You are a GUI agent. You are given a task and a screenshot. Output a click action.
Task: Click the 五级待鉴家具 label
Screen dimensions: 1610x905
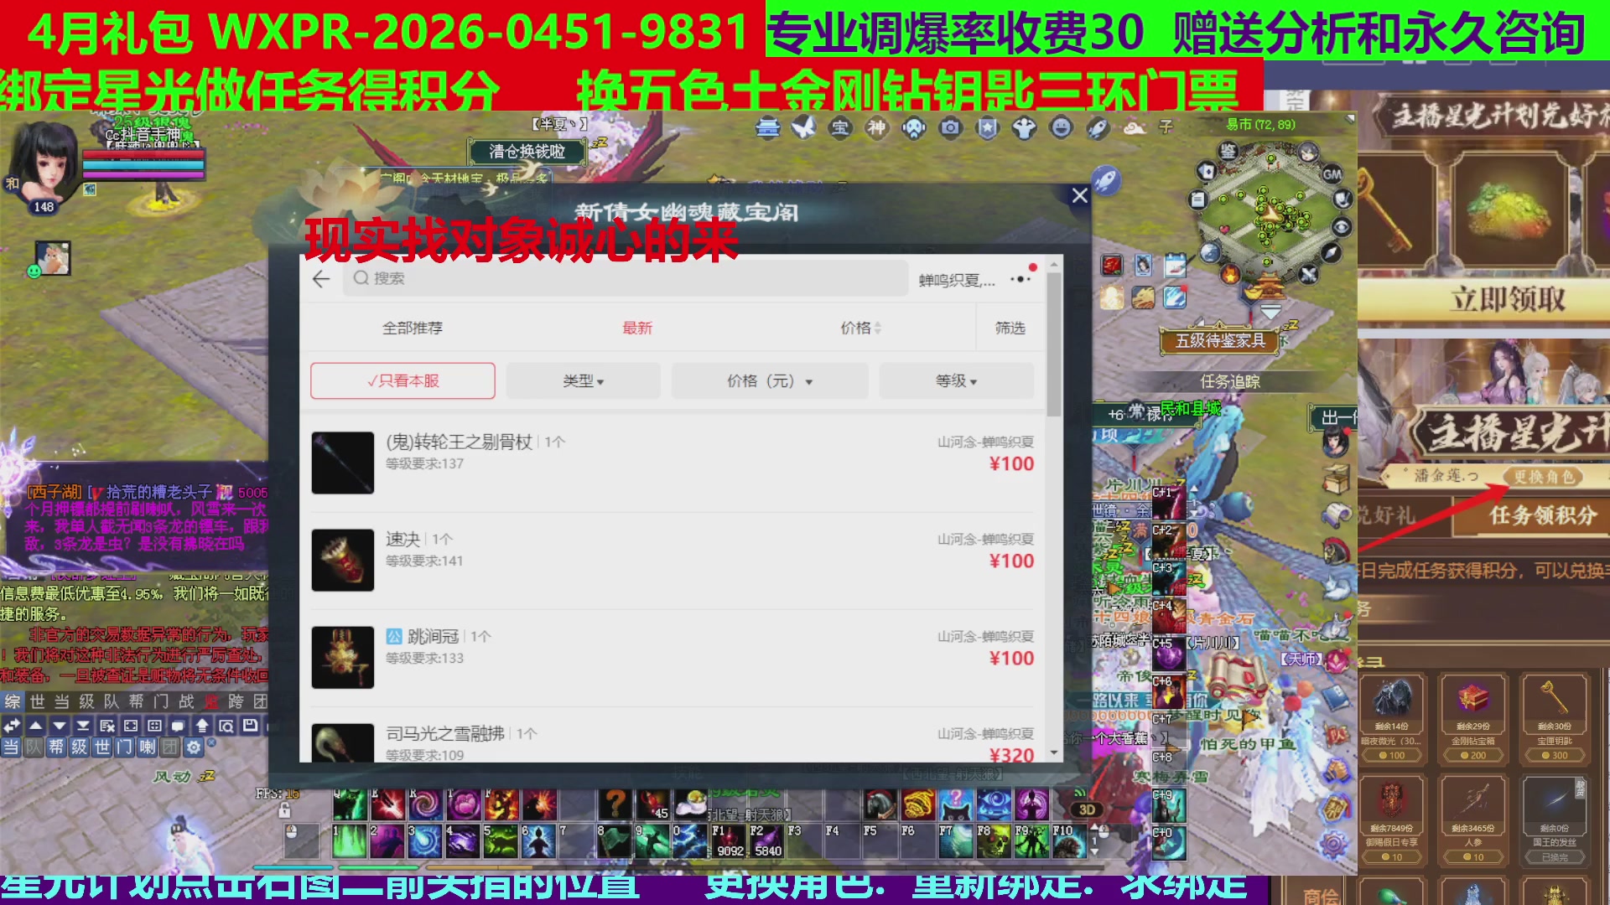tap(1220, 340)
